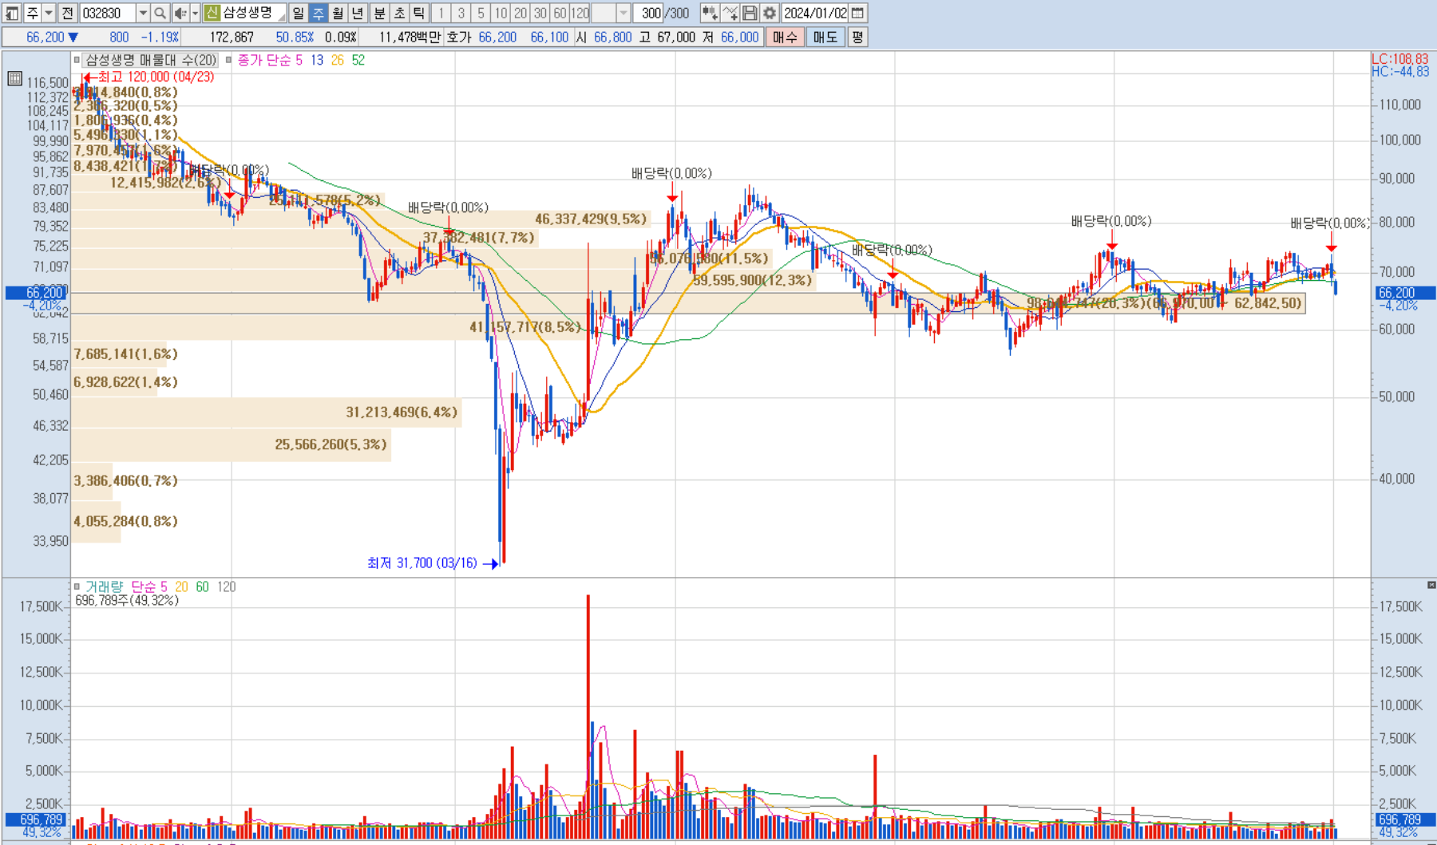
Task: Click the candlestick chart-type icon
Action: [709, 13]
